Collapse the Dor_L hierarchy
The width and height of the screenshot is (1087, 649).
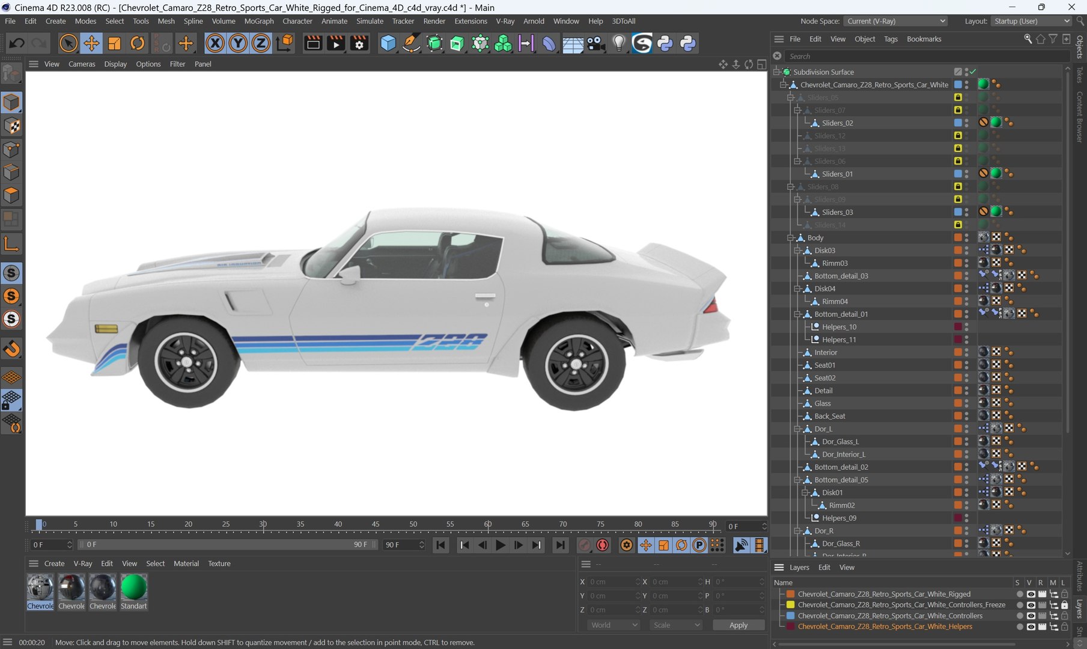[798, 429]
